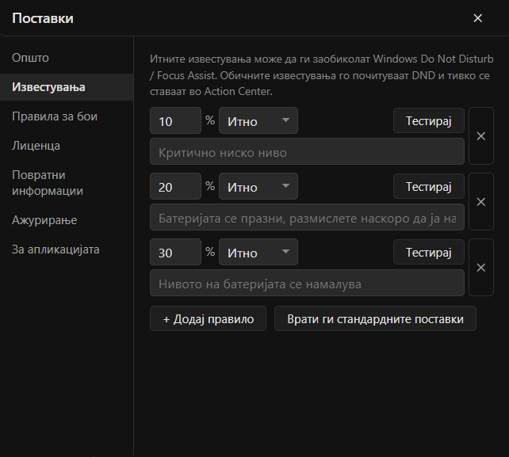Remove the 20% notification rule
This screenshot has width=509, height=457.
point(481,202)
